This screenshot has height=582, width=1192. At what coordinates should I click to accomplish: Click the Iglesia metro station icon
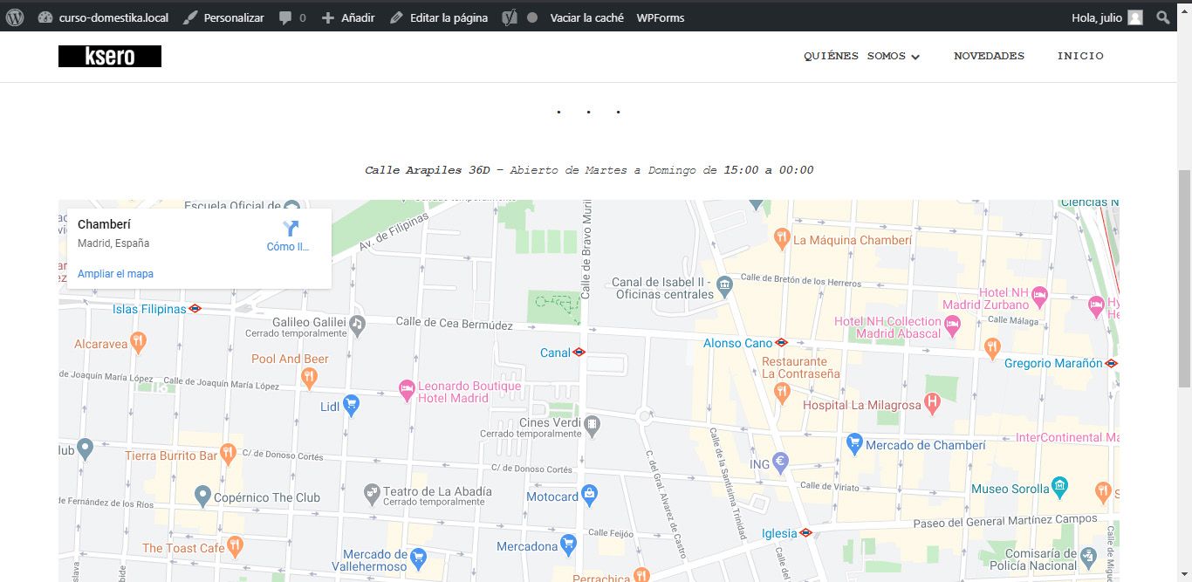(805, 532)
